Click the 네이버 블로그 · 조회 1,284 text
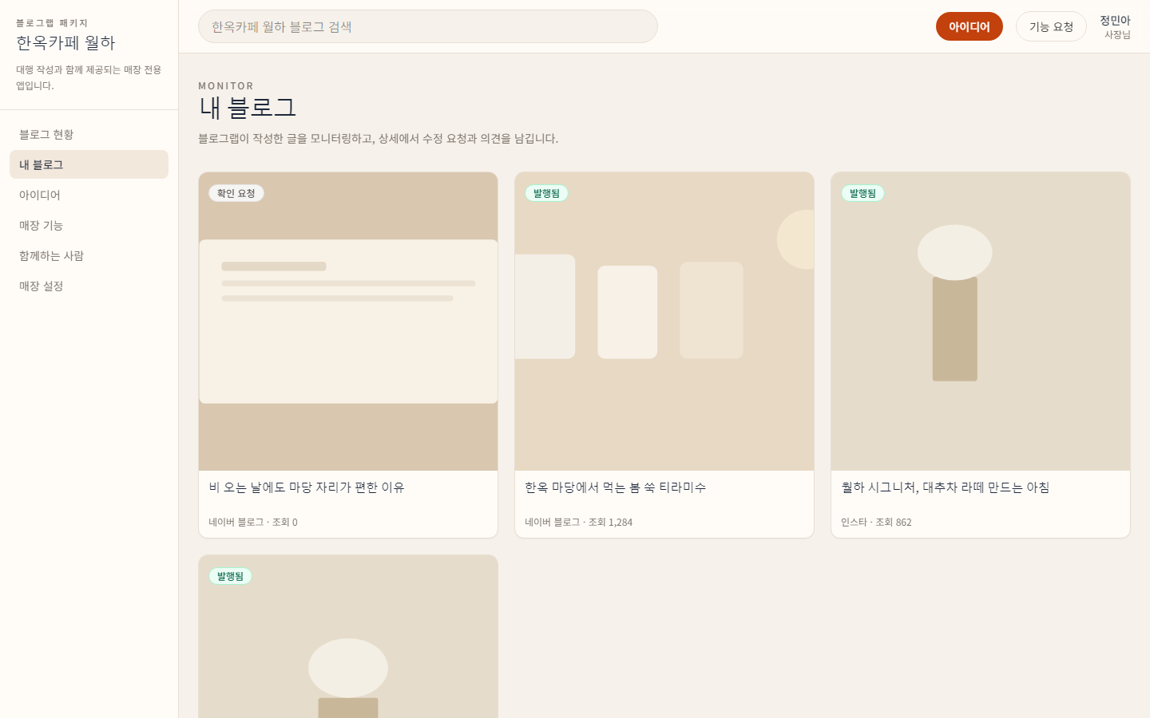 click(x=578, y=523)
